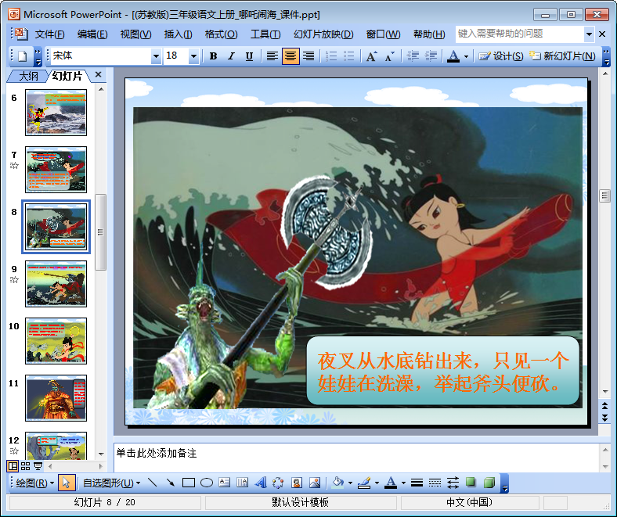The width and height of the screenshot is (617, 517).
Task: Open the 编辑 menu
Action: click(x=92, y=34)
